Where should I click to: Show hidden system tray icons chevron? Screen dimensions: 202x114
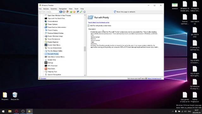pyautogui.click(x=173, y=111)
